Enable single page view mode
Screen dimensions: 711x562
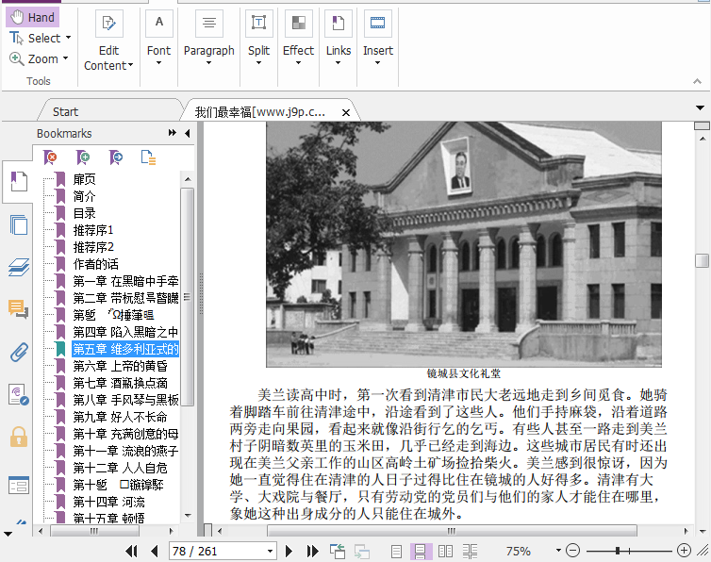click(x=397, y=551)
